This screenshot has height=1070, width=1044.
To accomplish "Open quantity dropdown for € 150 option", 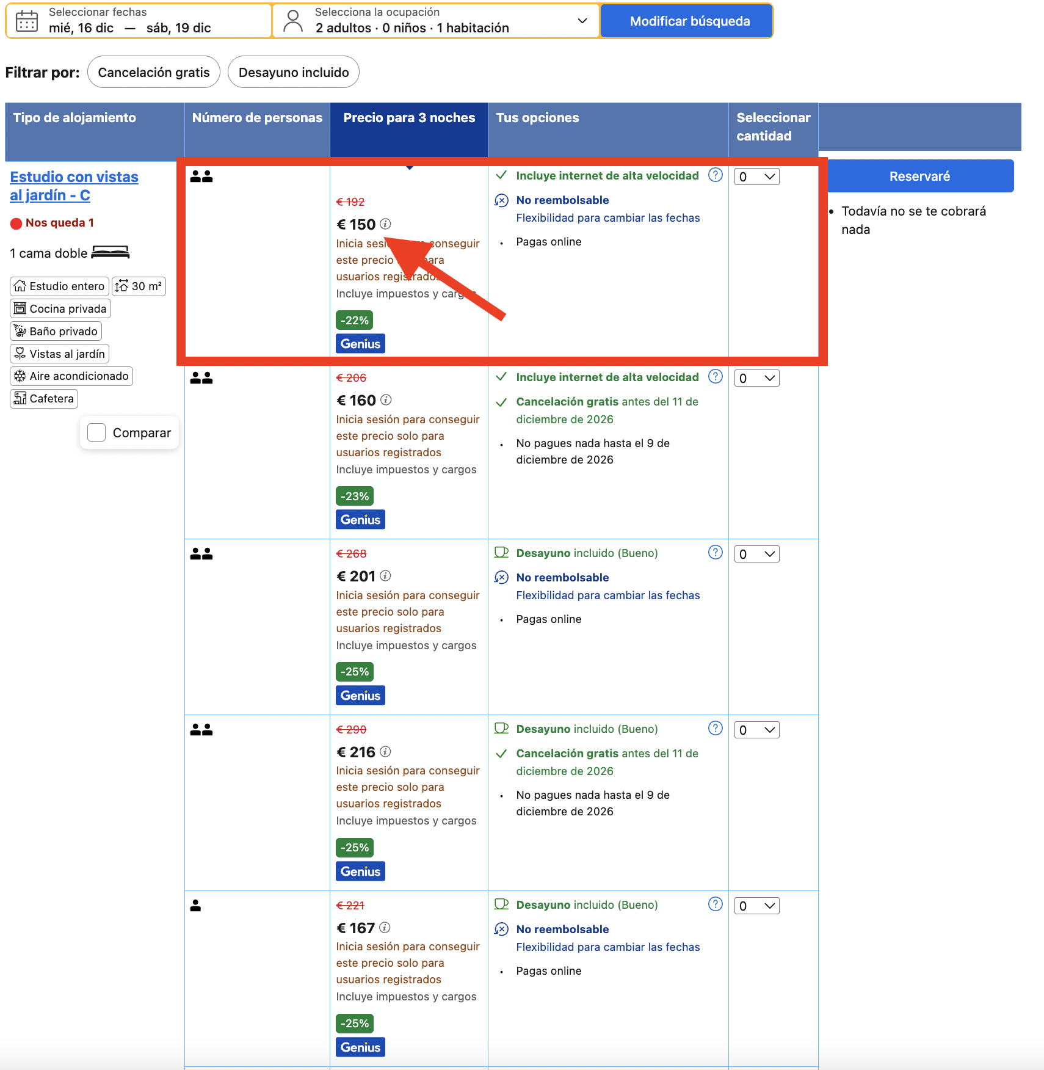I will pyautogui.click(x=756, y=177).
